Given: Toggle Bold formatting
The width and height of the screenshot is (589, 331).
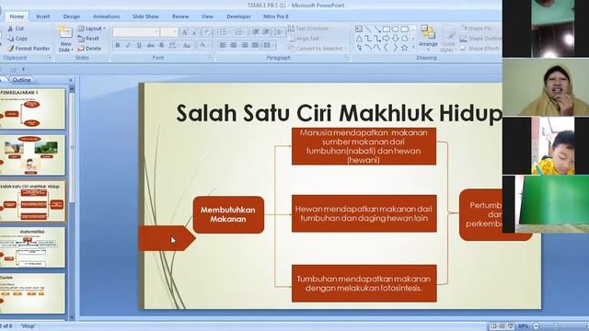Looking at the screenshot, I should tap(118, 45).
